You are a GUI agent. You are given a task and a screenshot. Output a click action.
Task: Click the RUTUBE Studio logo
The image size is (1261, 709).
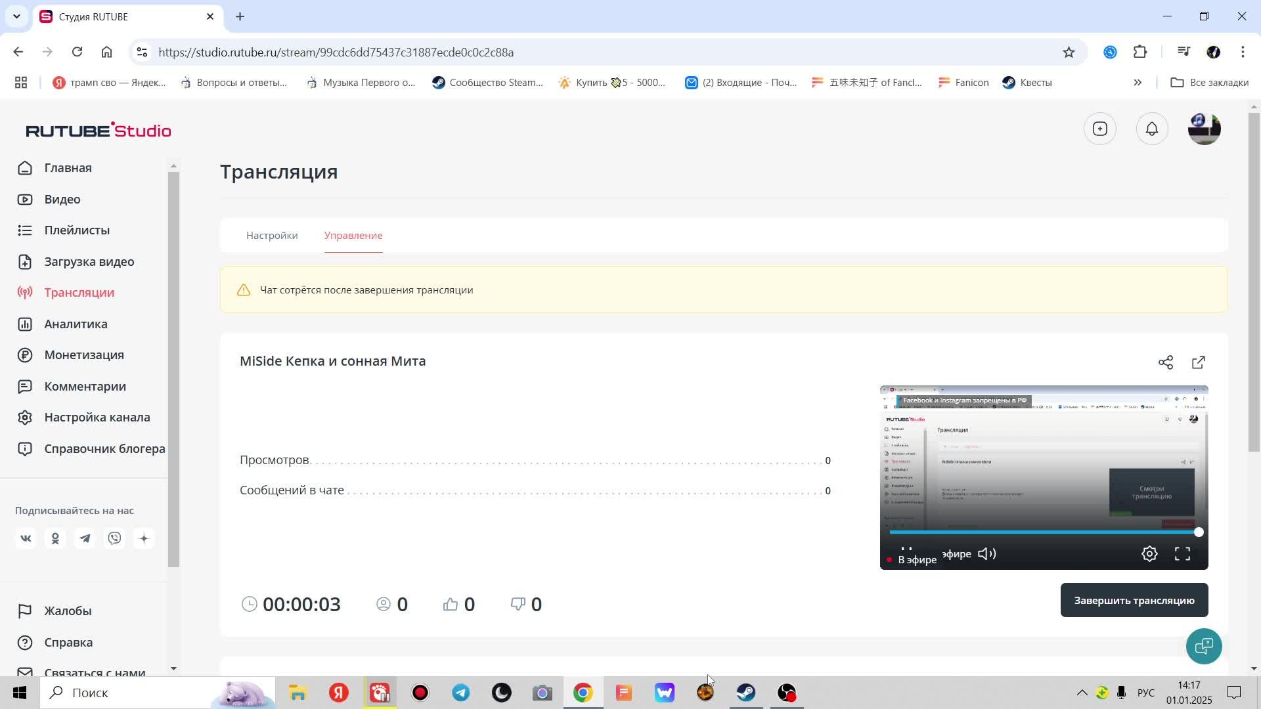tap(99, 130)
